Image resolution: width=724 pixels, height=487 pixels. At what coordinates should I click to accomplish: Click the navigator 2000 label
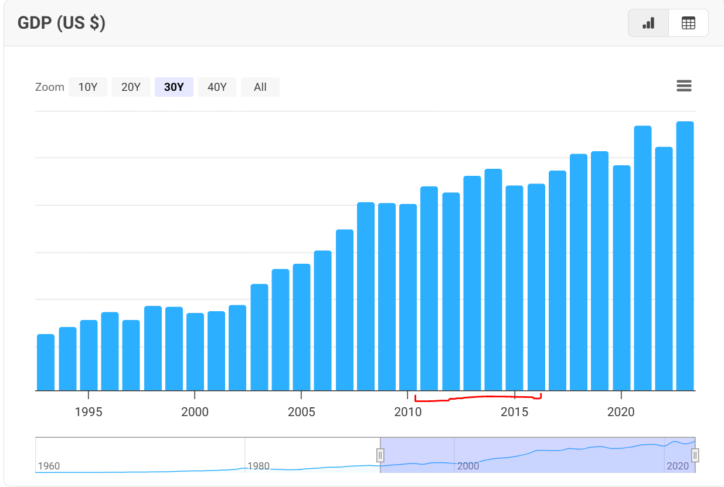pos(468,466)
